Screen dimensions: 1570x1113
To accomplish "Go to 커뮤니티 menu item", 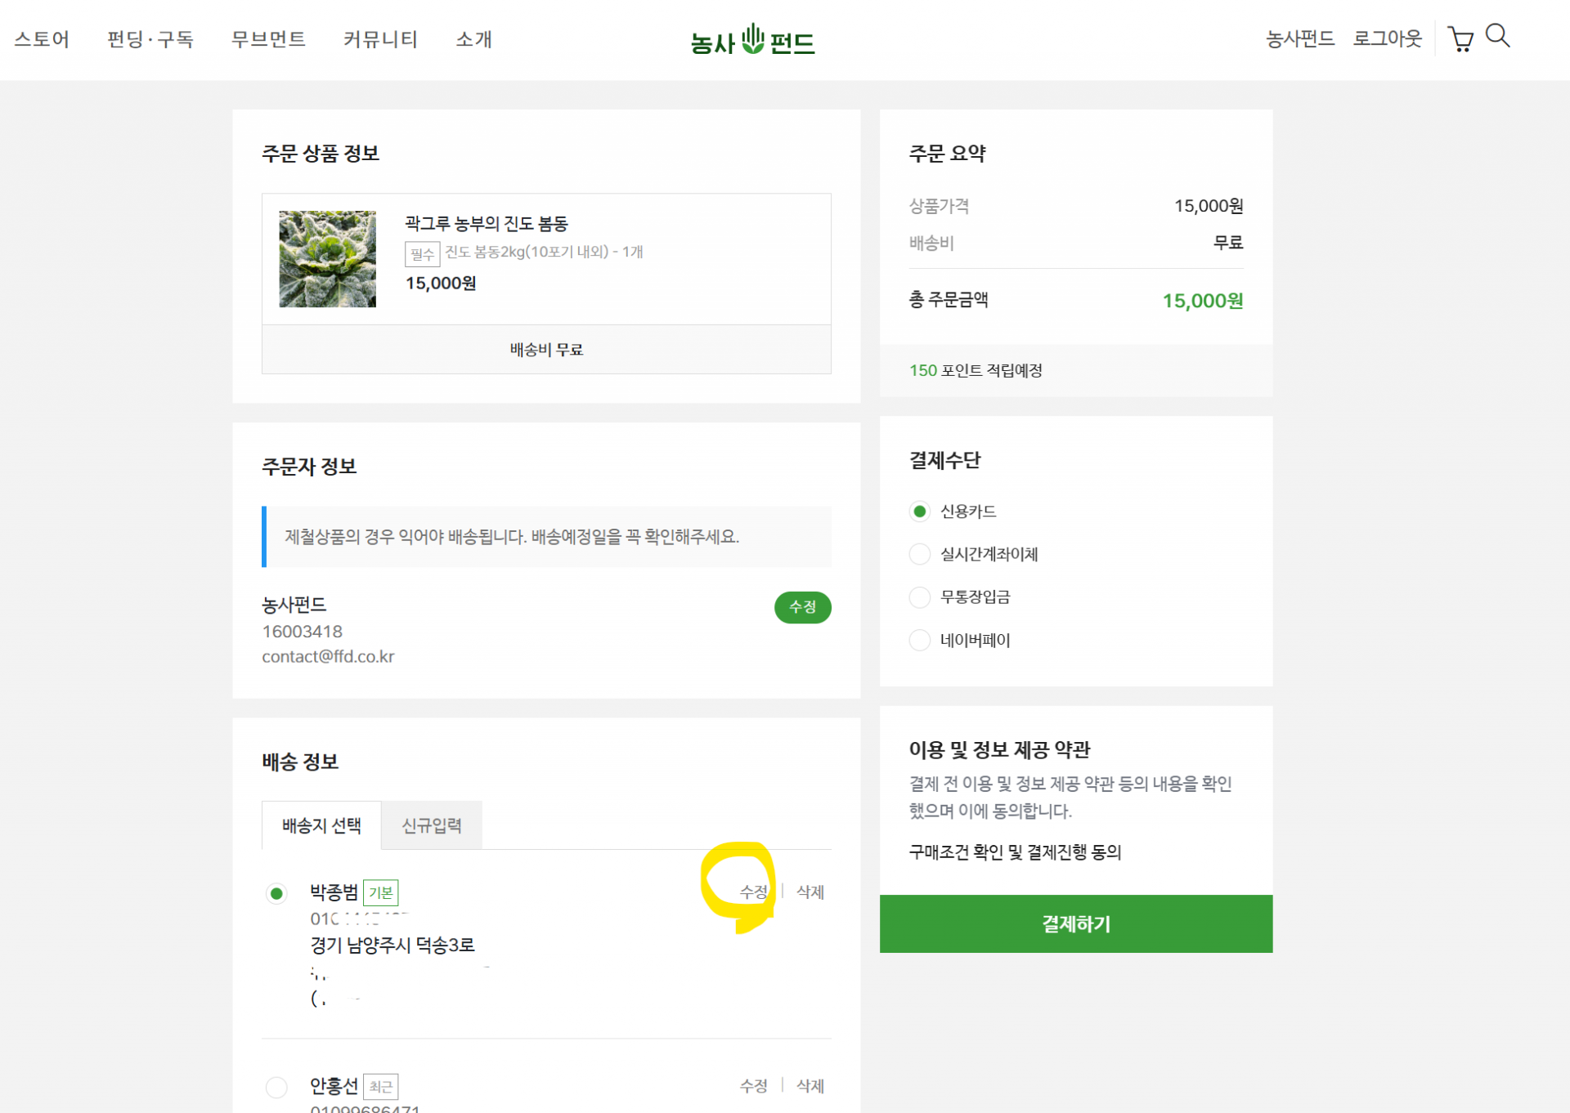I will 380,39.
